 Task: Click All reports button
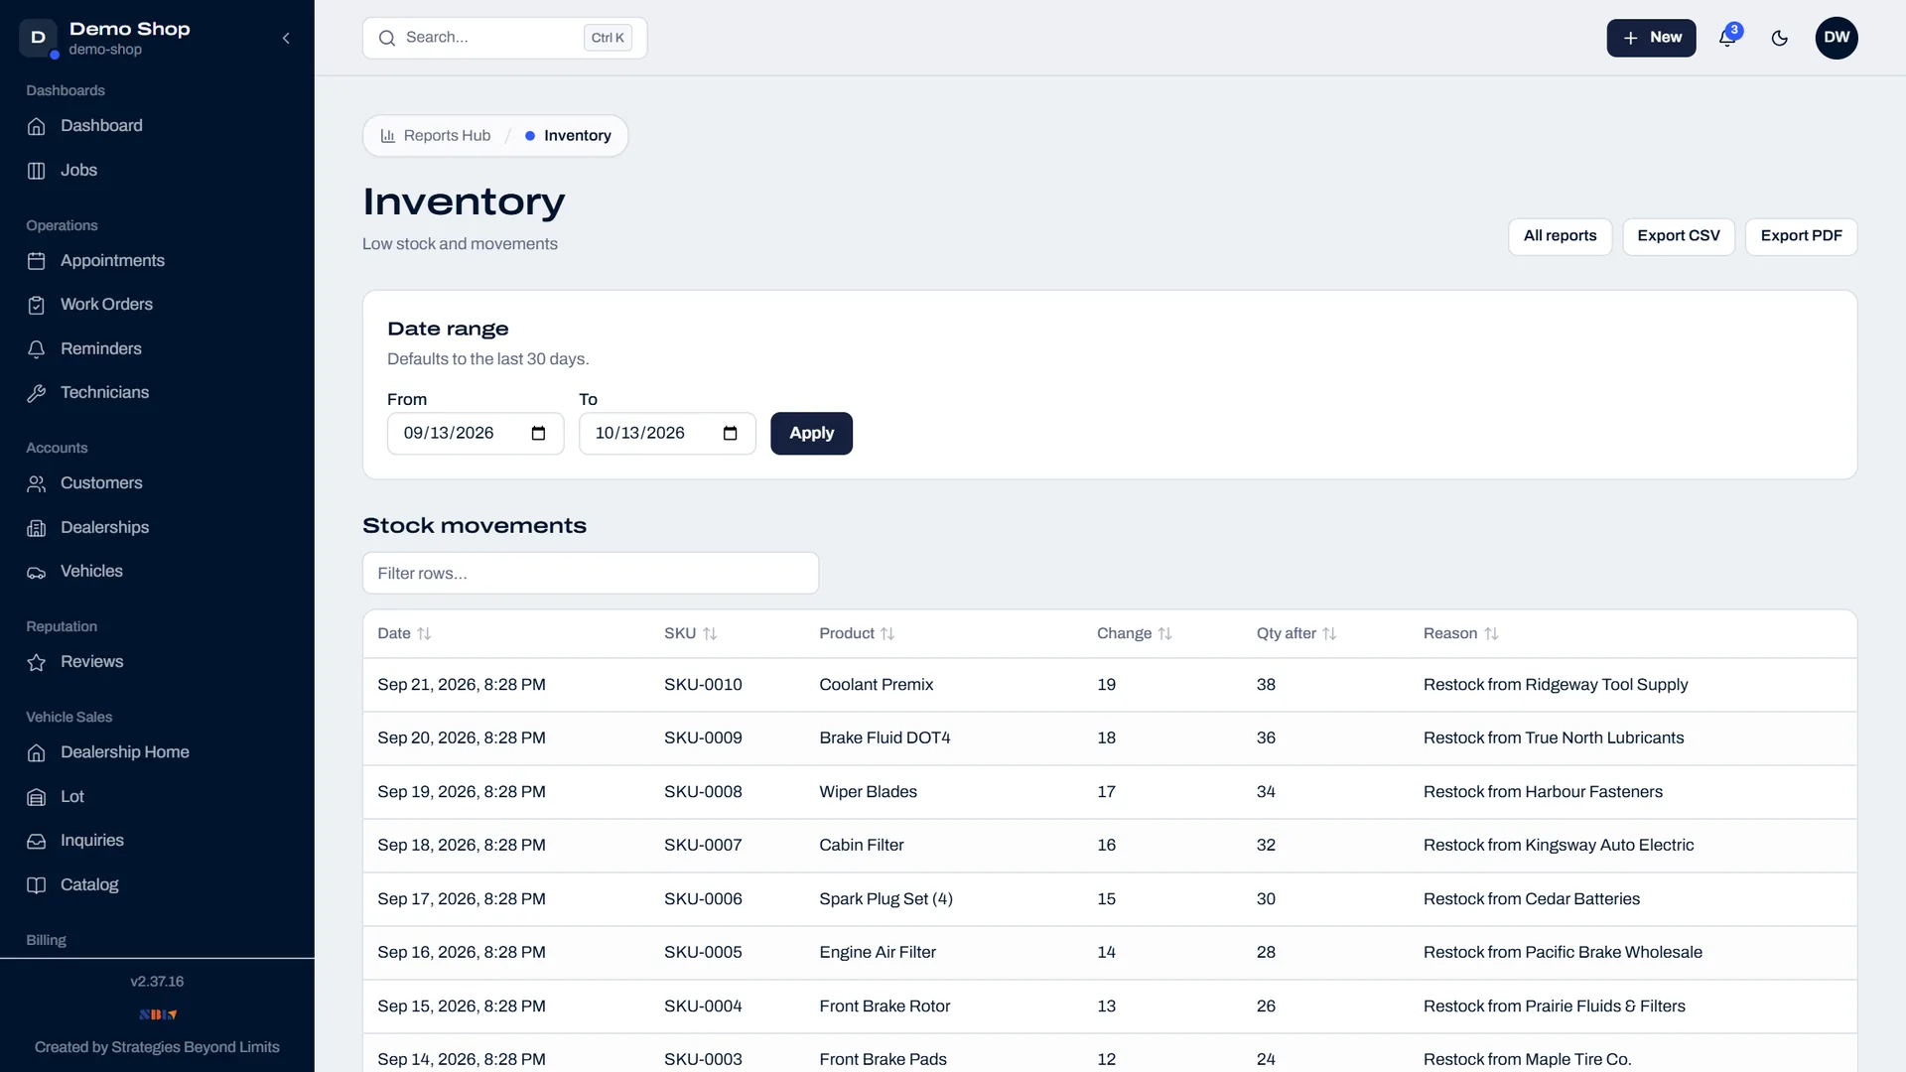pos(1560,236)
